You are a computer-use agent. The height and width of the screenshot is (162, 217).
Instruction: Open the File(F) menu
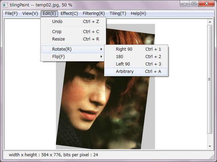(x=11, y=13)
